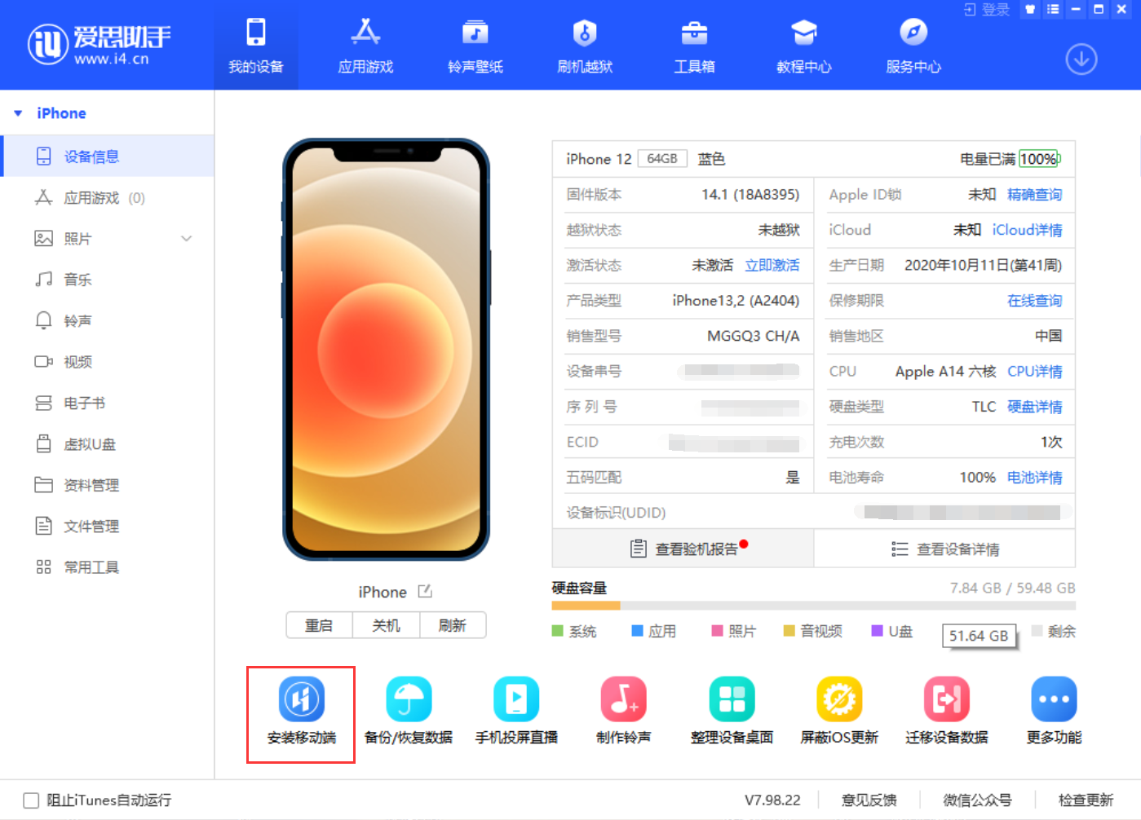This screenshot has height=820, width=1141.
Task: Open 制作铃声 ringtone maker
Action: tap(624, 712)
